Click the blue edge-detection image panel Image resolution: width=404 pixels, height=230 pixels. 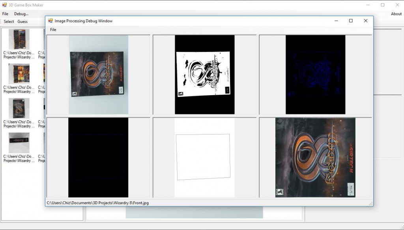315,75
